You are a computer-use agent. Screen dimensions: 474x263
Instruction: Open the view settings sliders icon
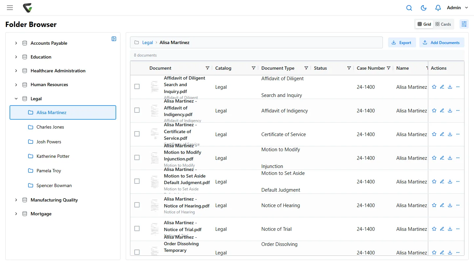(464, 24)
